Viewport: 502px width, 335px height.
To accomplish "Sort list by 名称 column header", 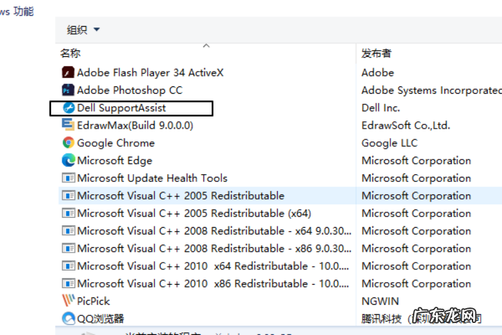I will pyautogui.click(x=70, y=54).
